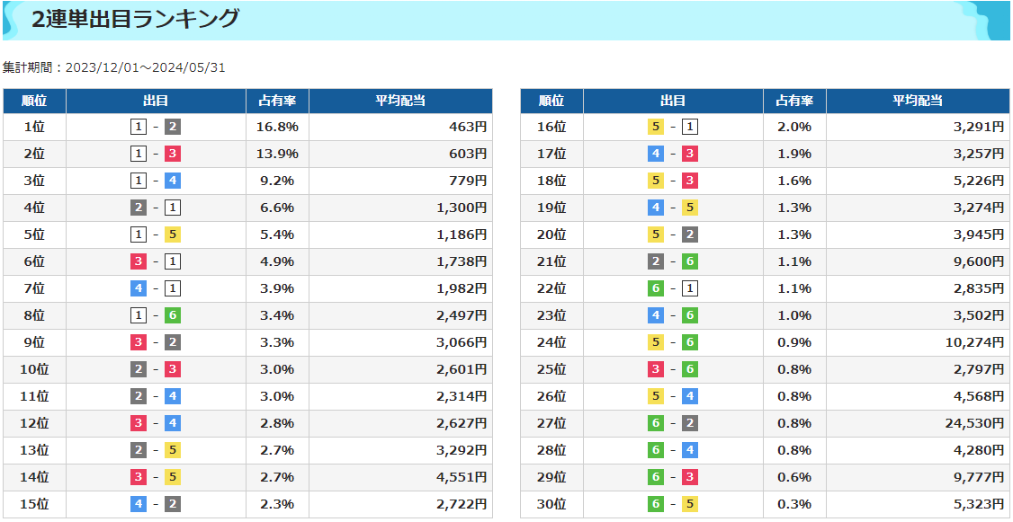Click the 463円 average payout cell

click(468, 127)
